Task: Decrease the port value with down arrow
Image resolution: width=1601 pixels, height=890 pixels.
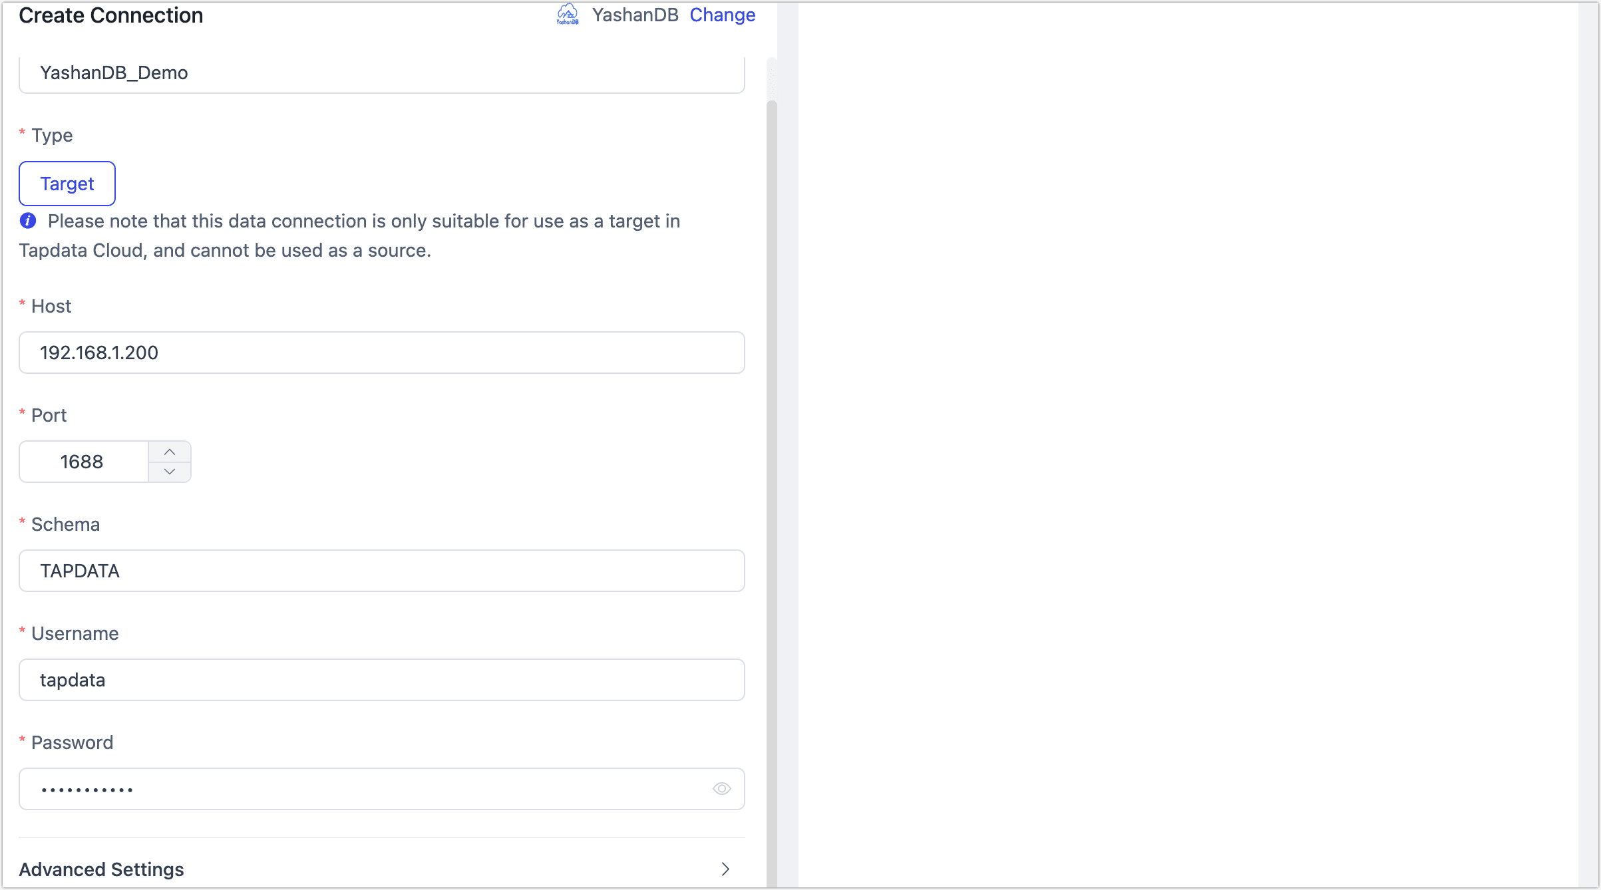Action: point(170,472)
